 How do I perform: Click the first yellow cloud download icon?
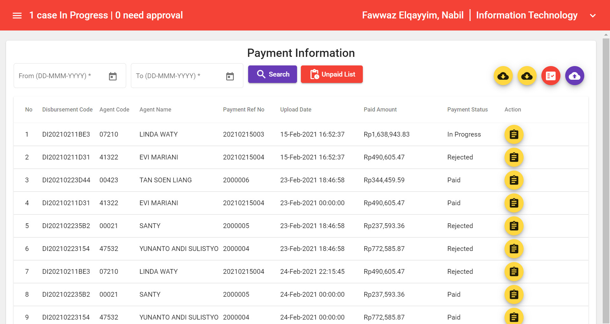(503, 76)
